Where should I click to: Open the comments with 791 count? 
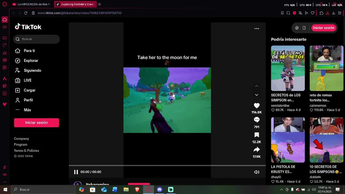pos(257,120)
